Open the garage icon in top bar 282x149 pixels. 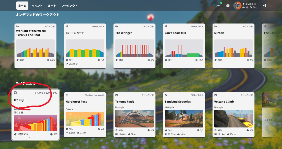click(x=228, y=6)
